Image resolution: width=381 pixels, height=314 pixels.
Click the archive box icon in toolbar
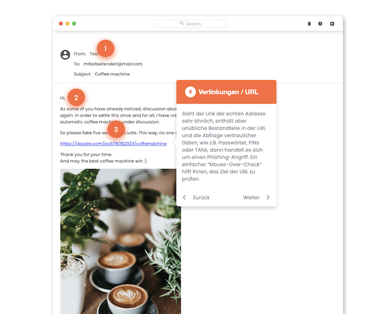pos(332,24)
